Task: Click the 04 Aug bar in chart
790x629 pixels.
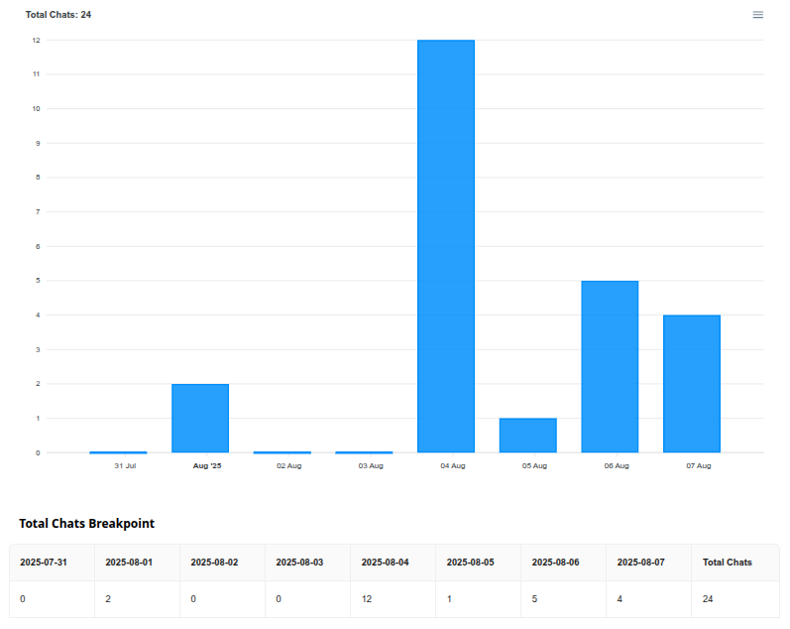Action: (x=446, y=246)
